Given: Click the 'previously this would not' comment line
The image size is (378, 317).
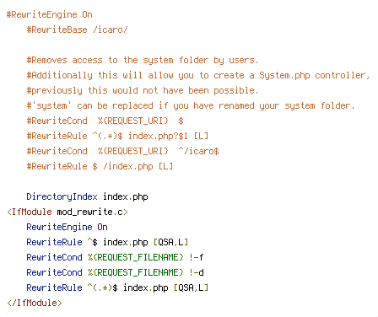Looking at the screenshot, I should pyautogui.click(x=142, y=90).
